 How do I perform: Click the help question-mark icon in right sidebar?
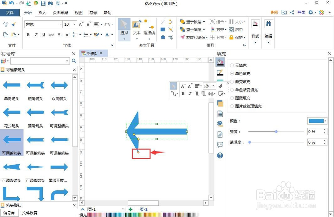220,155
